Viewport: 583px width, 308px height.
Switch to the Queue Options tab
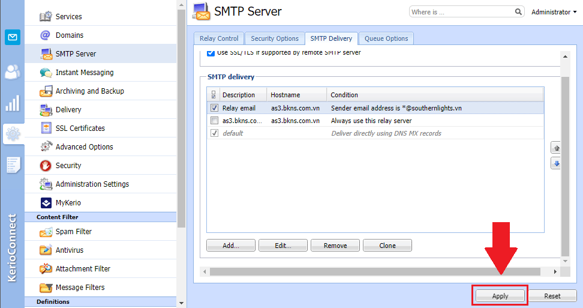pos(386,38)
